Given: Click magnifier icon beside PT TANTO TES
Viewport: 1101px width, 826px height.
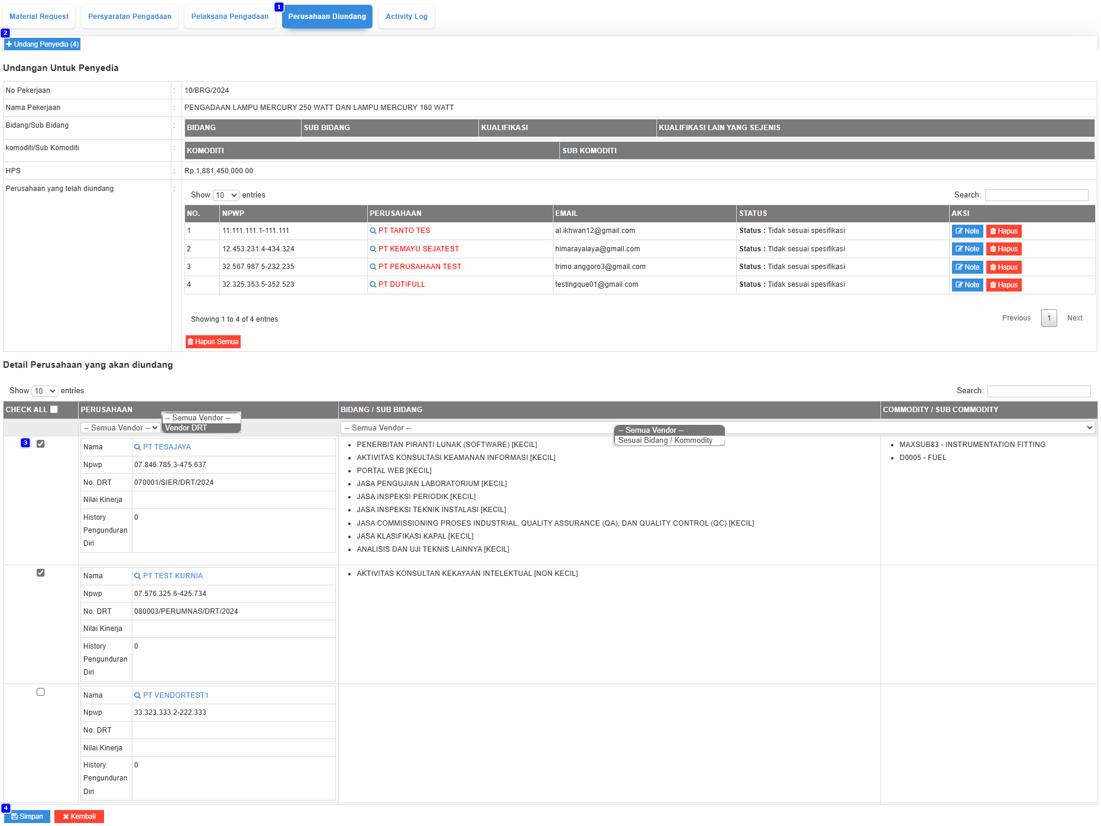Looking at the screenshot, I should click(373, 231).
